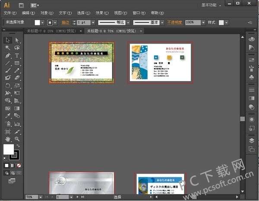This screenshot has width=259, height=201.
Task: Go to next artboard arrow
Action: point(77,197)
